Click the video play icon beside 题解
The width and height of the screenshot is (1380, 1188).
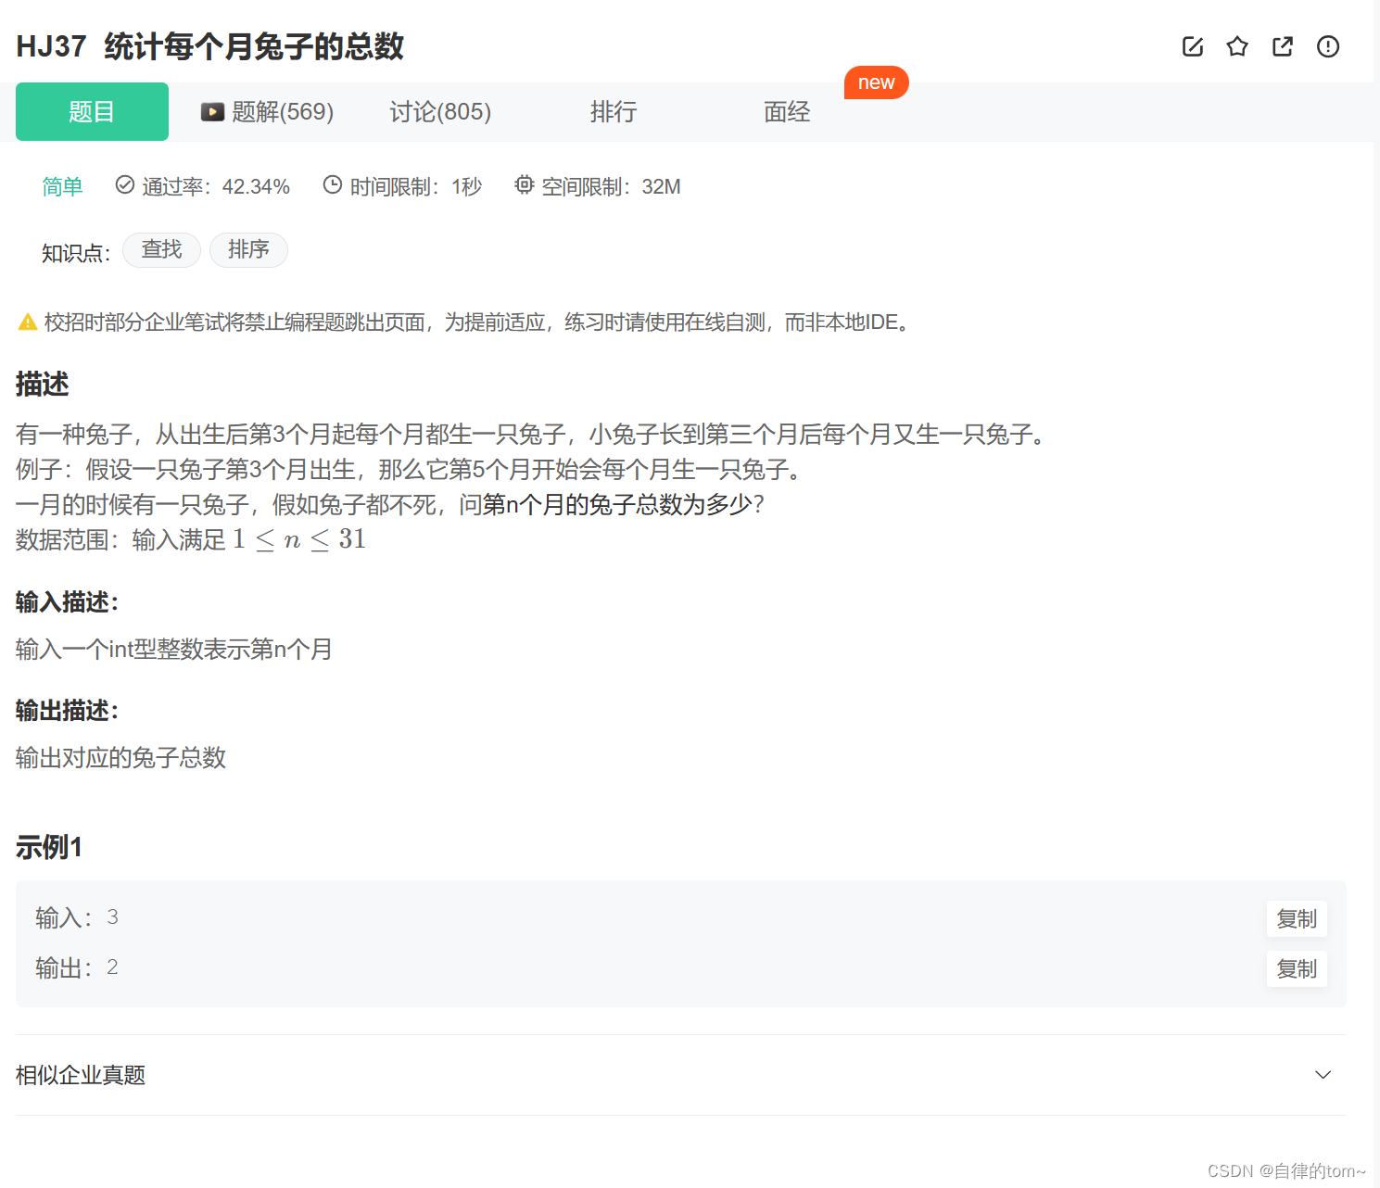213,112
